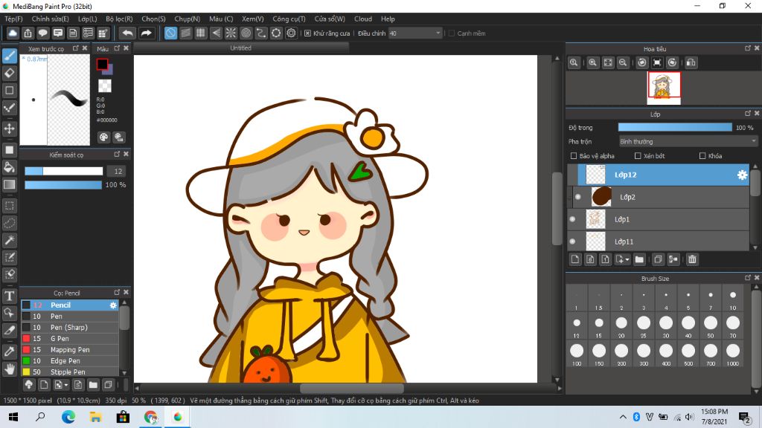Open File Explorer from taskbar

(x=96, y=416)
